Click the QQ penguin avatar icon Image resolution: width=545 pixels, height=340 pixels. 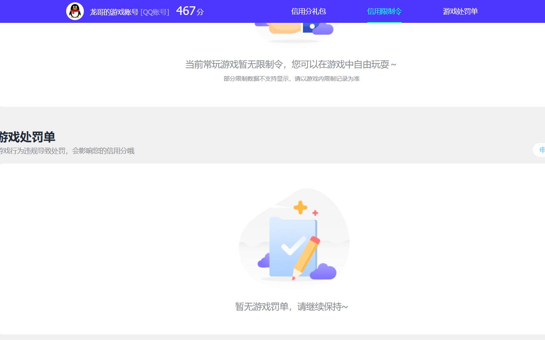[75, 11]
